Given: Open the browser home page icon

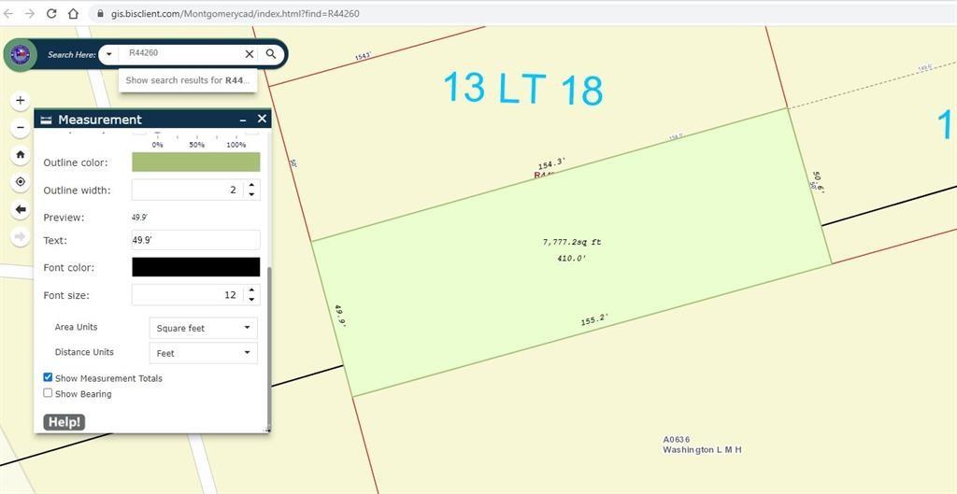Looking at the screenshot, I should (x=73, y=13).
